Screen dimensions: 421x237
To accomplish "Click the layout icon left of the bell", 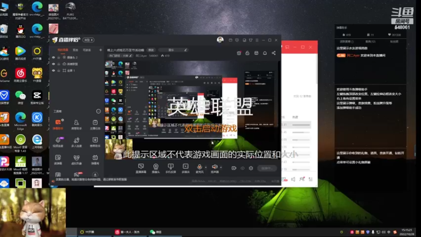I will click(x=256, y=53).
